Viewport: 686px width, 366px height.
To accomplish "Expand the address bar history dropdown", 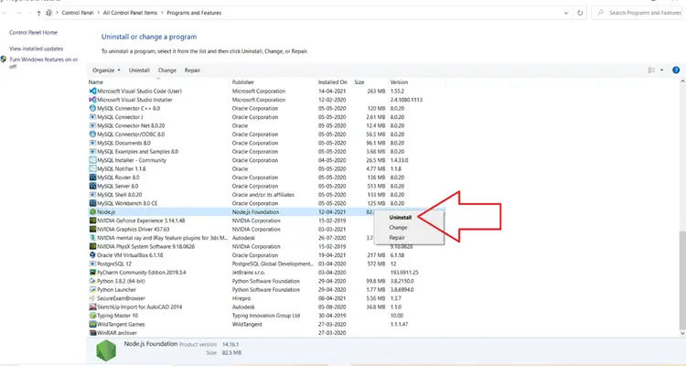I will pos(566,13).
